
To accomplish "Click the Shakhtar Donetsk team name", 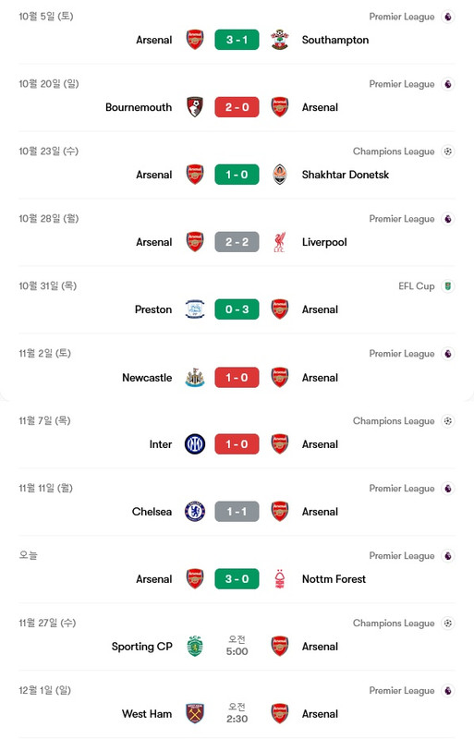I will pos(346,175).
